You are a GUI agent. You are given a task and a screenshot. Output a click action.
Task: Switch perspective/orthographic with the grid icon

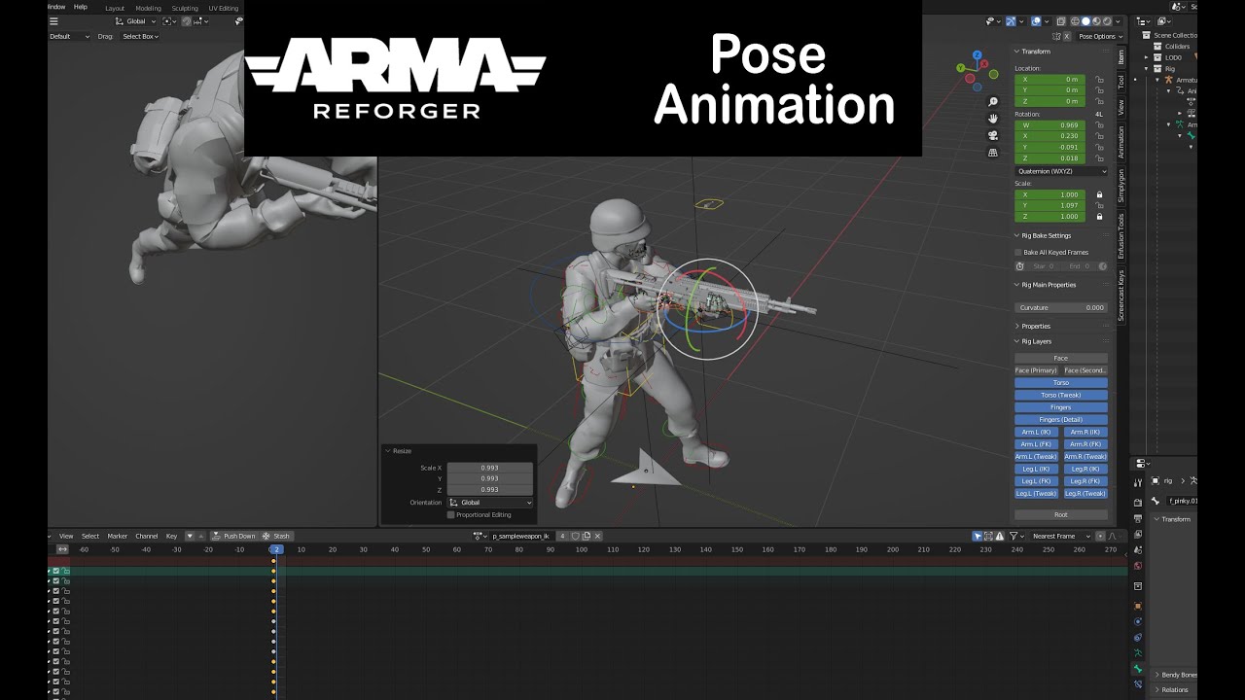pos(993,153)
